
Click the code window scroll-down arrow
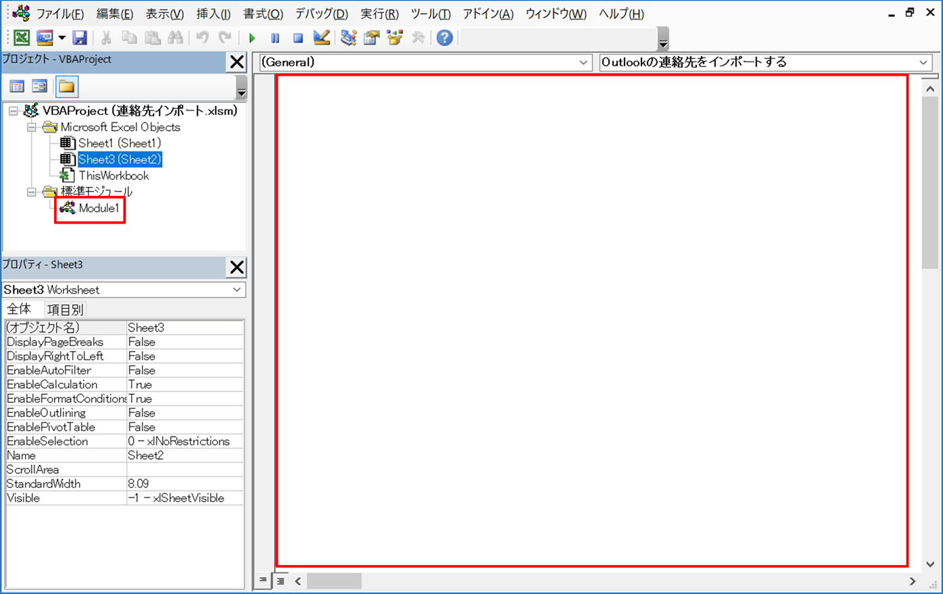pyautogui.click(x=930, y=564)
